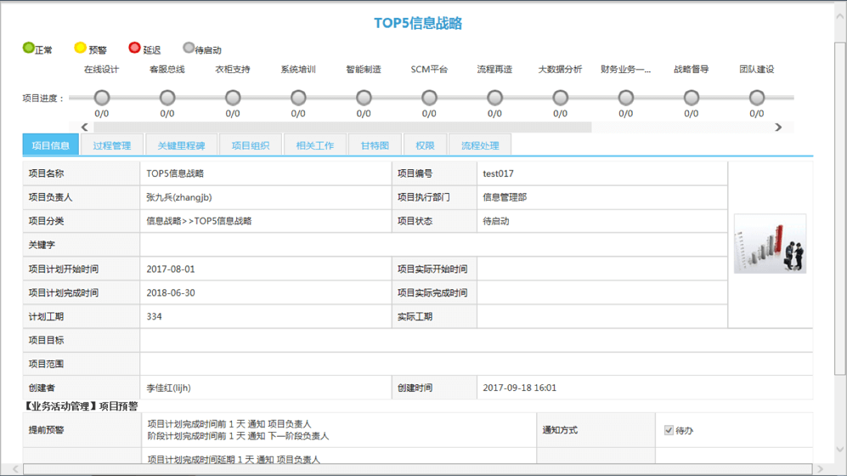This screenshot has height=476, width=847.
Task: Click the green 正常 status legend icon
Action: [29, 48]
